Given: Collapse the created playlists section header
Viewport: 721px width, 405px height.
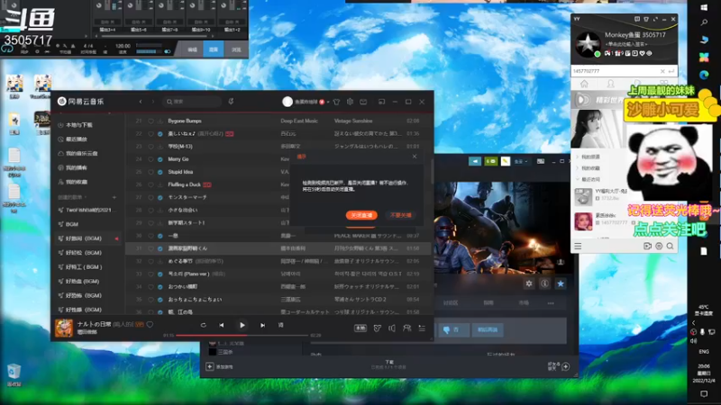Looking at the screenshot, I should [72, 197].
